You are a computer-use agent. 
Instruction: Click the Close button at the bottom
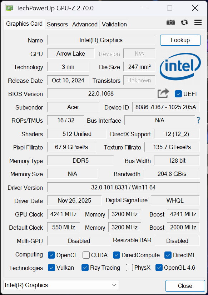(185, 286)
